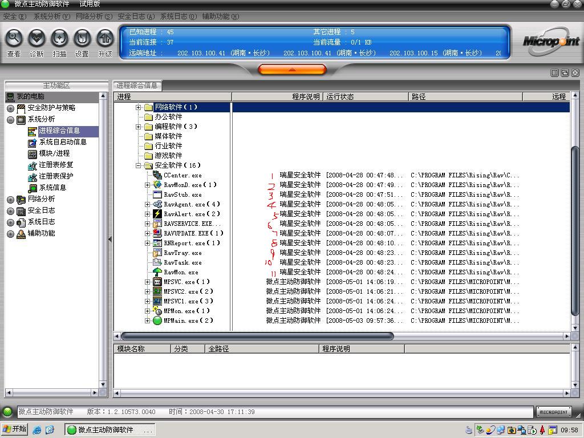
Task: Click the orange collapse panel button
Action: [292, 70]
